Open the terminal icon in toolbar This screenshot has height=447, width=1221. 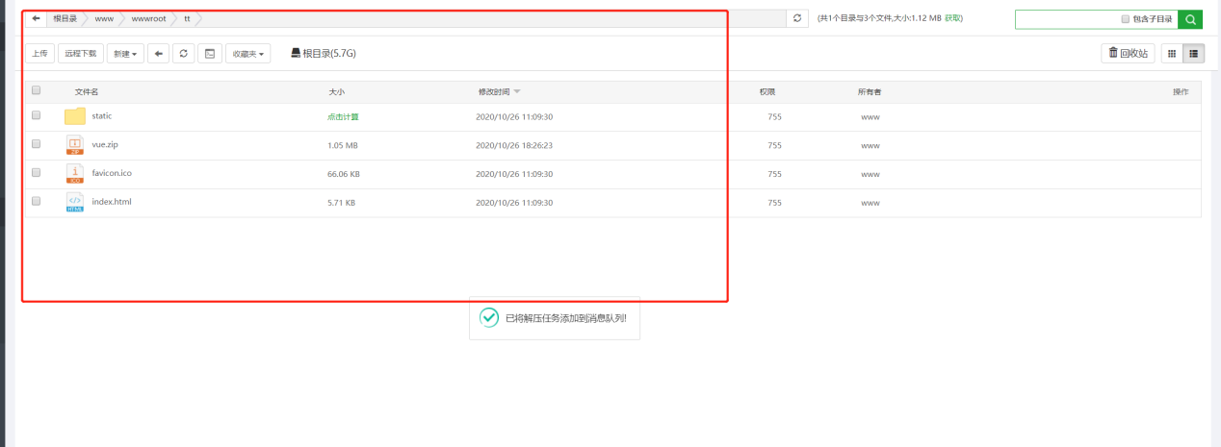point(209,54)
